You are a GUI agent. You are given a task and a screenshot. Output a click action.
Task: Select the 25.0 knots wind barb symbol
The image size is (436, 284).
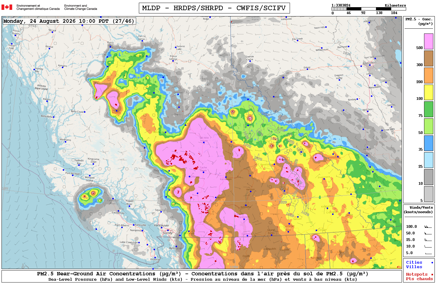coord(428,240)
